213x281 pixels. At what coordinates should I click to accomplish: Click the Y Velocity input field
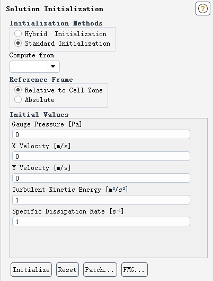(x=101, y=178)
